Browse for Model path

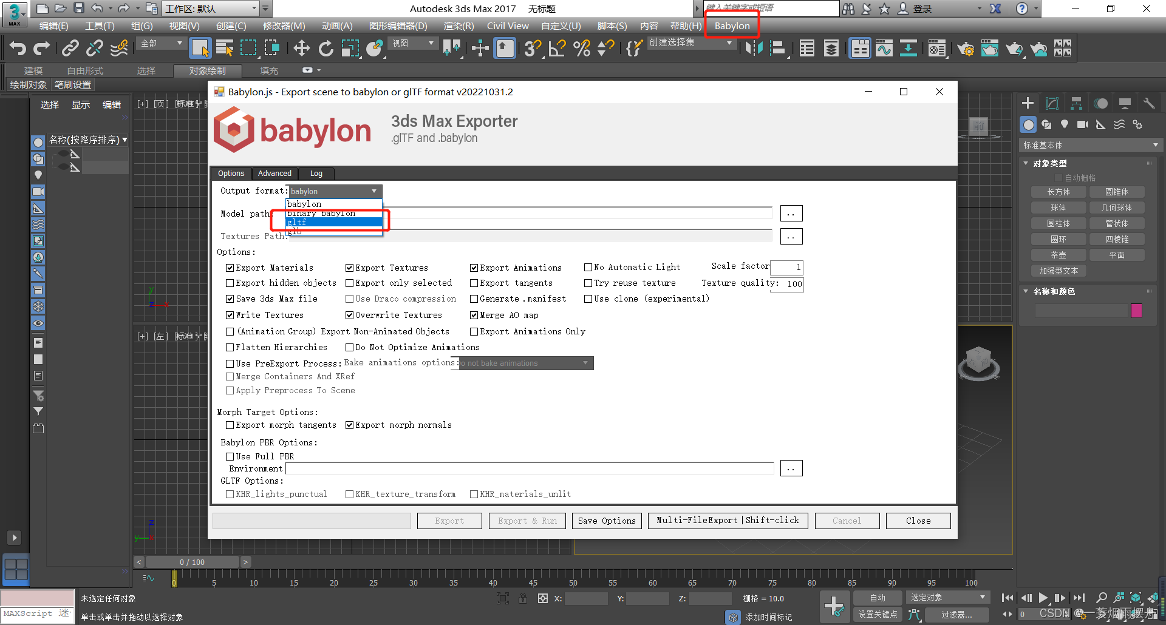(x=791, y=214)
